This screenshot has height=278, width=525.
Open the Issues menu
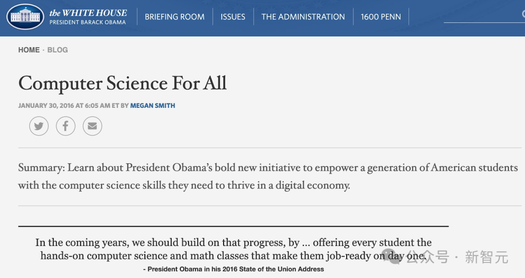click(x=233, y=17)
